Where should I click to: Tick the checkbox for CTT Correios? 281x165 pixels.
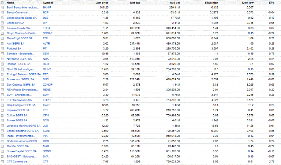2,162
